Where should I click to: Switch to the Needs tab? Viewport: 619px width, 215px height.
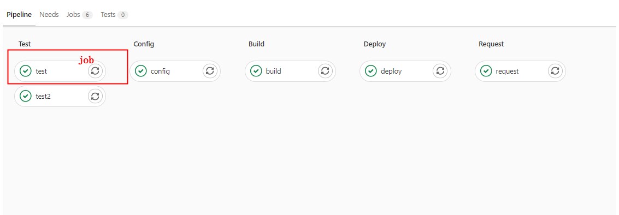(49, 15)
